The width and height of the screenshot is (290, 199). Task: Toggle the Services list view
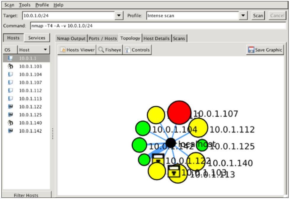pos(37,38)
